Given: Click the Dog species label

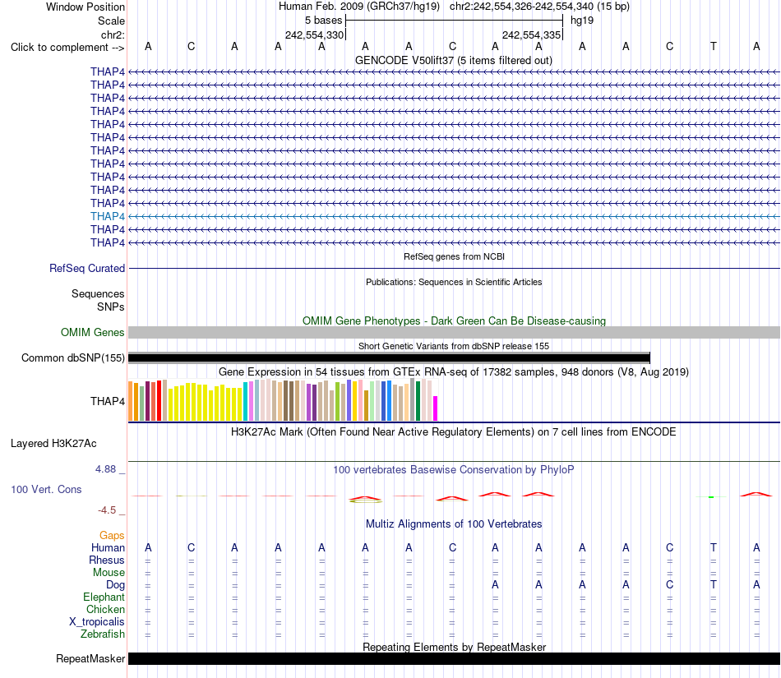Looking at the screenshot, I should [115, 585].
